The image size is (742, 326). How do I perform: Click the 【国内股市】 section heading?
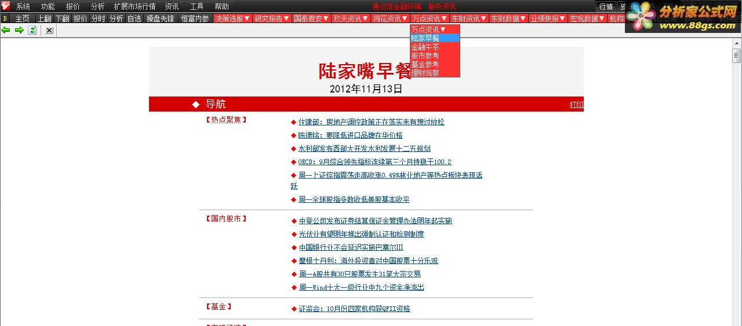click(226, 218)
